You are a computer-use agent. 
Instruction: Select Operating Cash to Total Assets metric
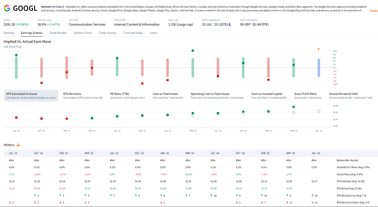217,95
